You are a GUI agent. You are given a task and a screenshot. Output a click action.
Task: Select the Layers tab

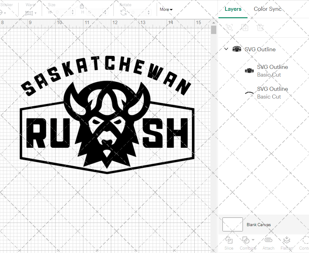233,9
